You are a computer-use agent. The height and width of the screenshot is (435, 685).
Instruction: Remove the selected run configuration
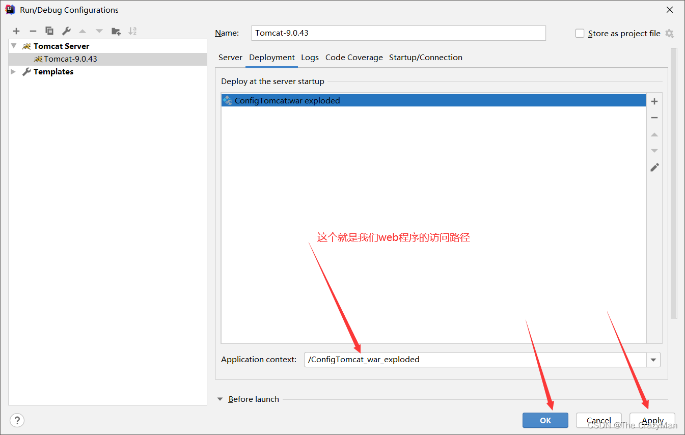pos(33,31)
